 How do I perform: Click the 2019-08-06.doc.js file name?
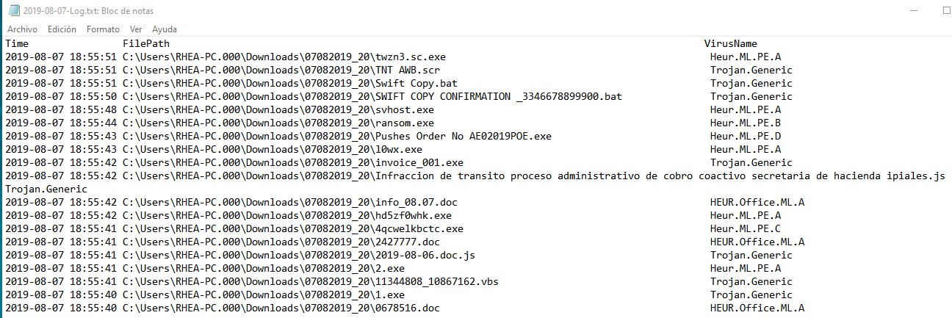(425, 255)
